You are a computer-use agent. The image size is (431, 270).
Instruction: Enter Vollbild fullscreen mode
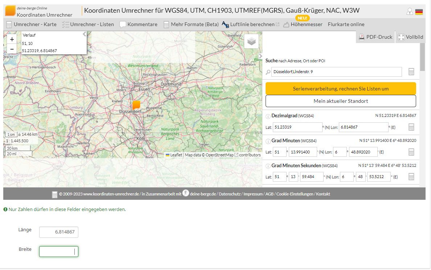pyautogui.click(x=410, y=37)
